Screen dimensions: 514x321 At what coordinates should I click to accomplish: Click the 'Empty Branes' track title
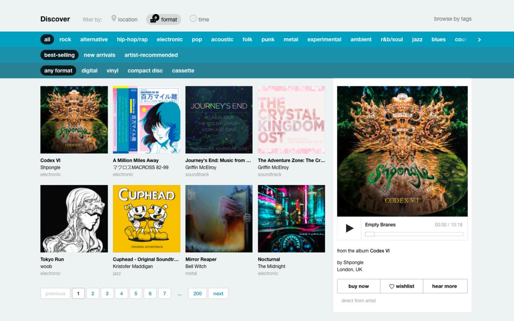point(380,225)
